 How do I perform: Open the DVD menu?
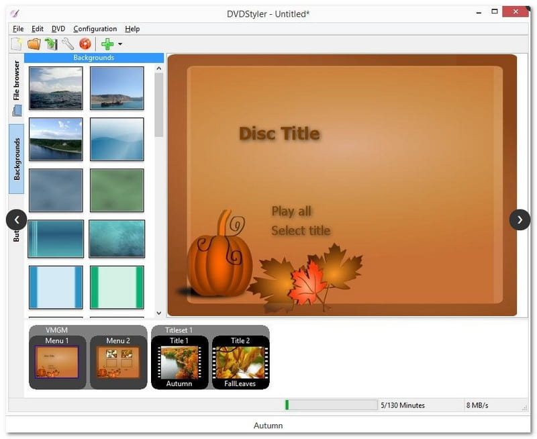click(x=58, y=29)
